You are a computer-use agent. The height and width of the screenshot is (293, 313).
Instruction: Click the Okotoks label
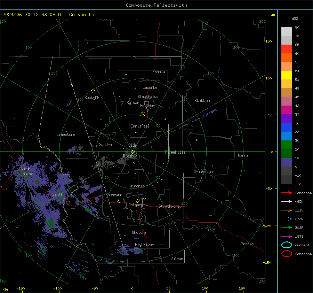click(x=139, y=232)
